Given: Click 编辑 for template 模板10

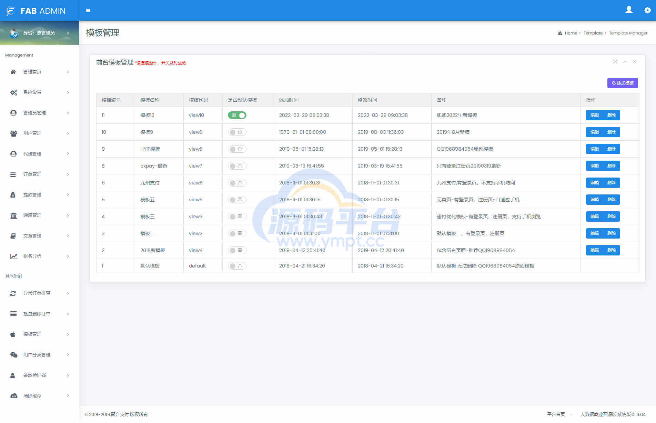Looking at the screenshot, I should point(594,115).
